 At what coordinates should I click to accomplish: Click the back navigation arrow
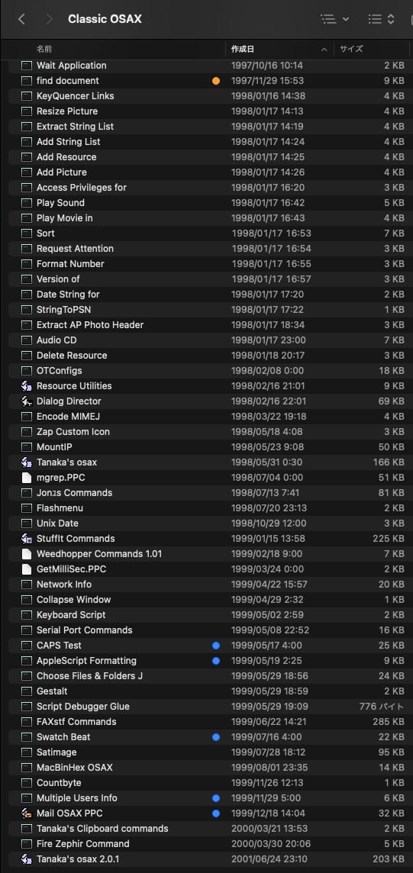click(21, 19)
